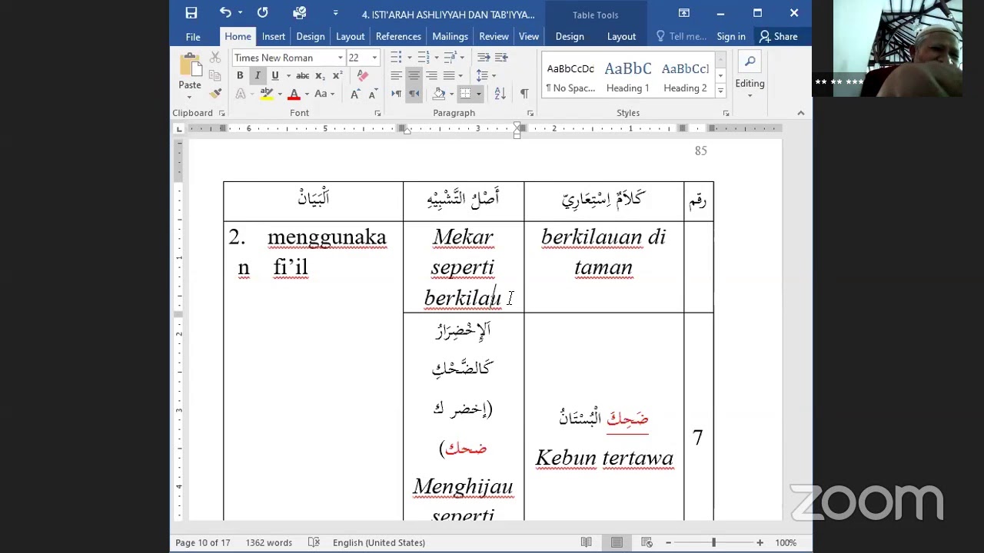Decrease font size with shrink font icon
The image size is (984, 553).
point(372,94)
